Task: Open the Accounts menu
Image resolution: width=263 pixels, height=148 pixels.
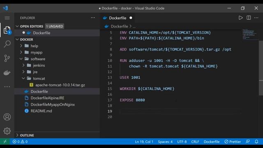Action: tap(7, 117)
